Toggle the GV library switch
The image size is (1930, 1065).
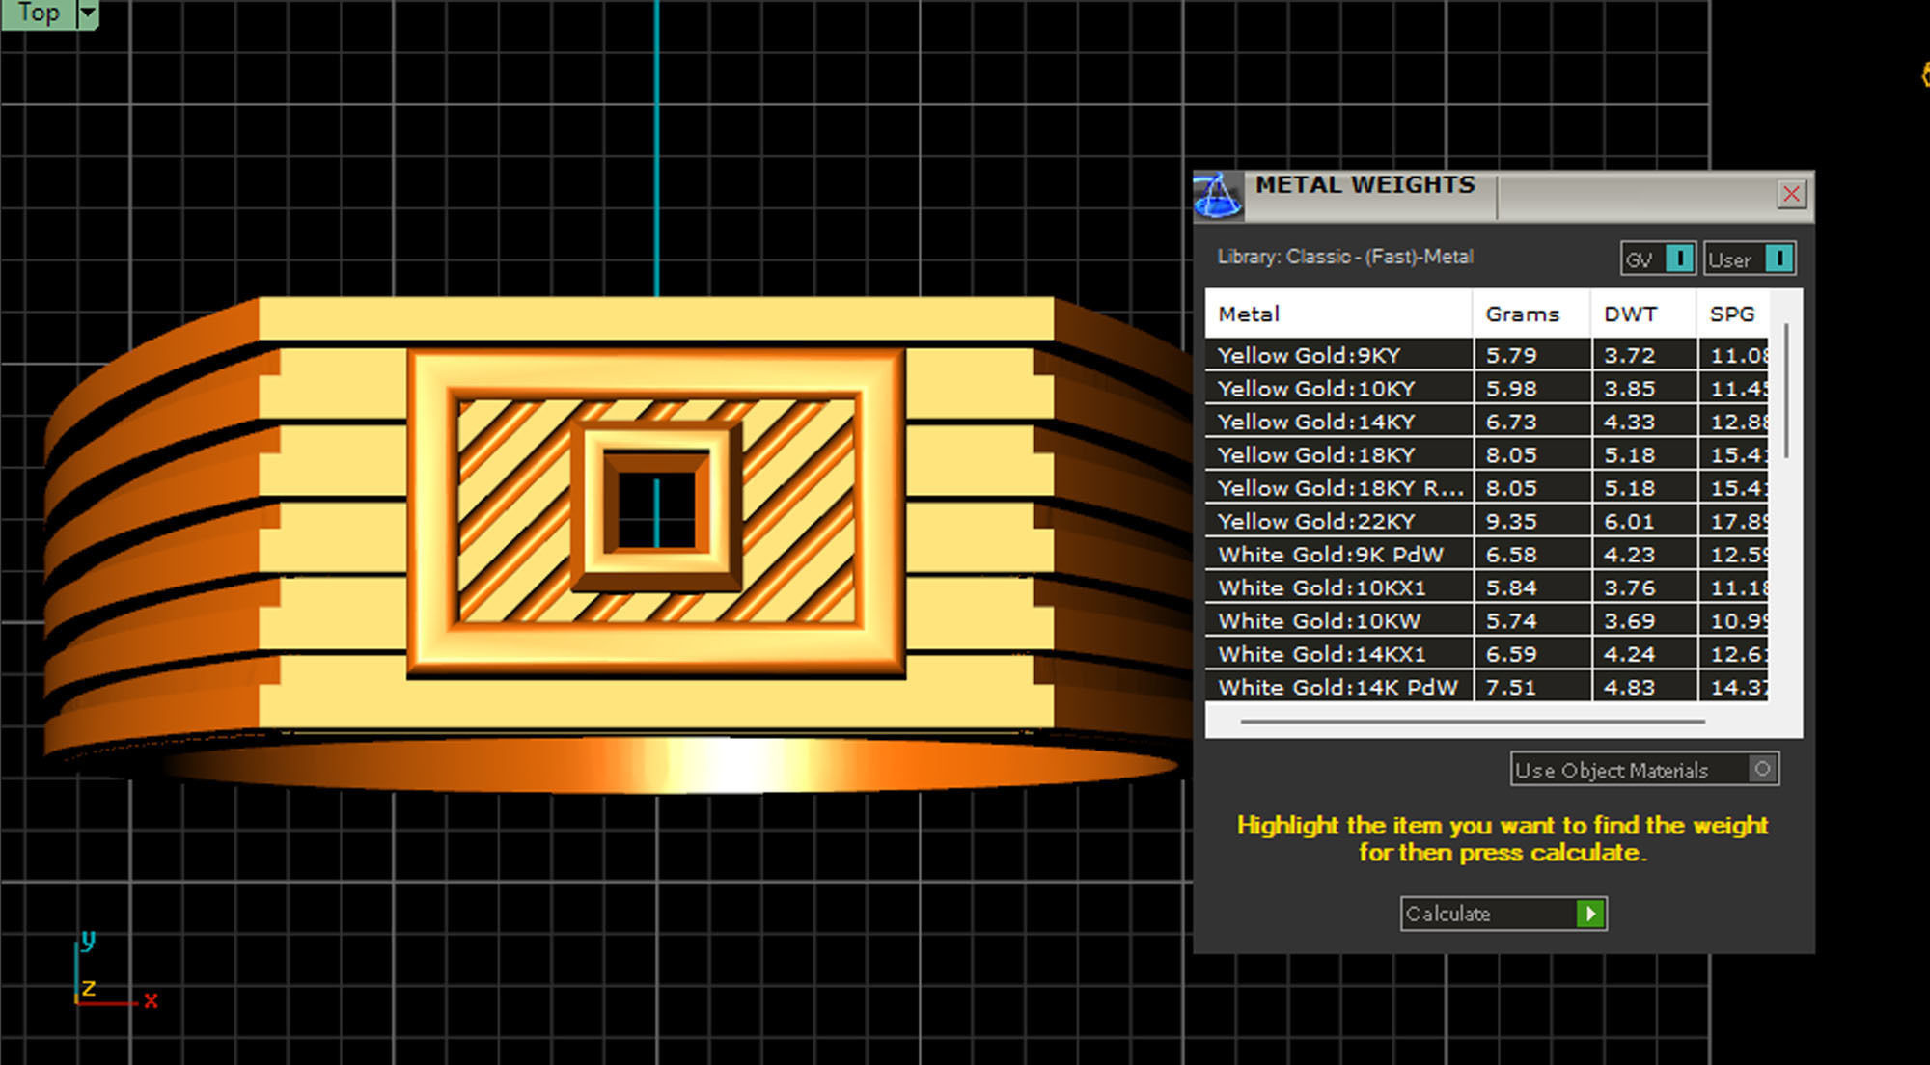tap(1679, 259)
